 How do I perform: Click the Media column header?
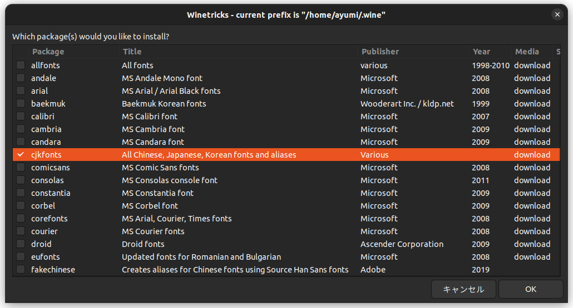(527, 52)
